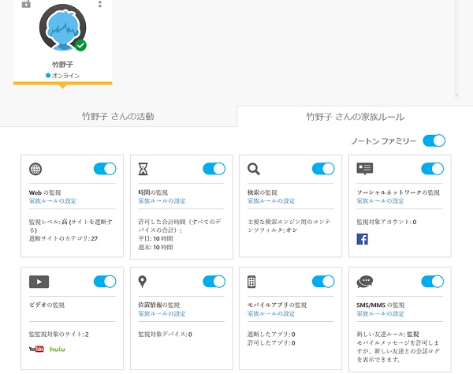Click the ノートン ファミリー label
This screenshot has width=473, height=374.
[384, 141]
